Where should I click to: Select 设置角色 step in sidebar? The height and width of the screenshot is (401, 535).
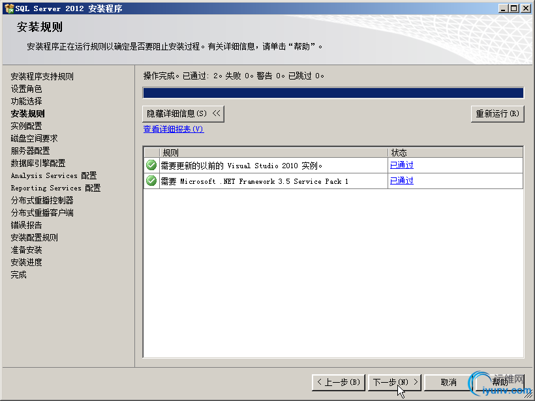point(26,89)
